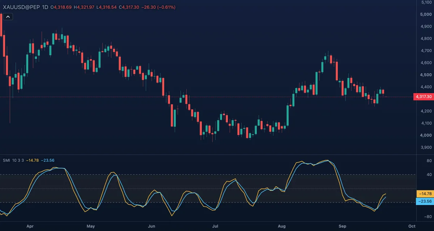Screen dimensions: 434x231
Task: Click the Jul label on time axis
Action: (215, 226)
